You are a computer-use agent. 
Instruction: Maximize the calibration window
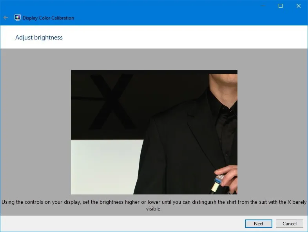tap(281, 6)
